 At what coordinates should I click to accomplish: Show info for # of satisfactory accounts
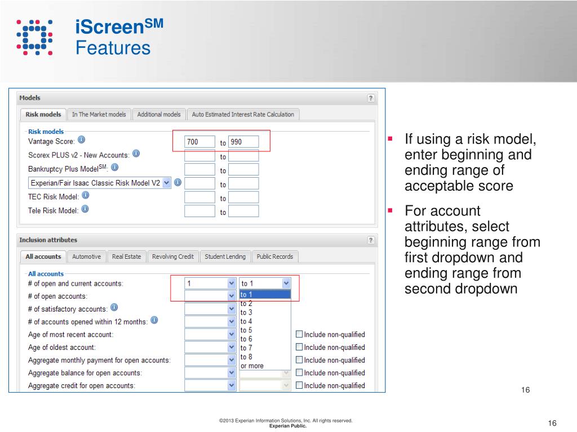[x=114, y=307]
